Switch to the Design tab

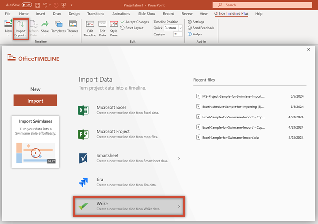pos(74,14)
